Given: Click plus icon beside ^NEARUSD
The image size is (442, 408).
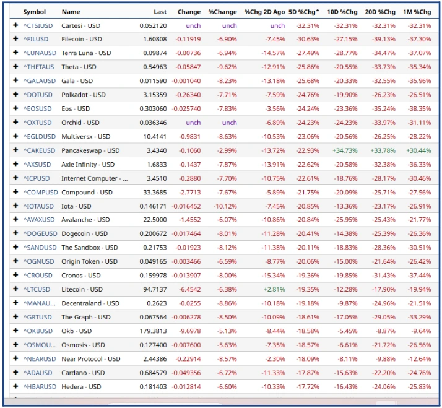Looking at the screenshot, I should click(15, 359).
